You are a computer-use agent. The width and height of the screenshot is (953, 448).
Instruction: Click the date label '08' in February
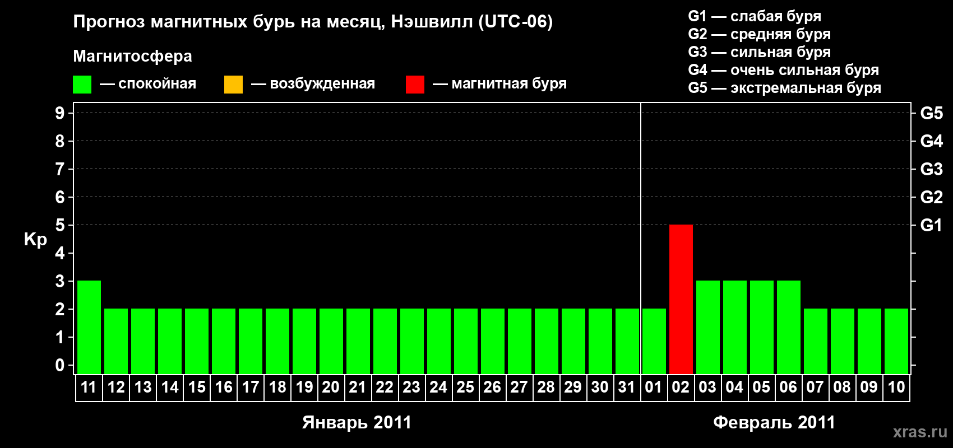pyautogui.click(x=843, y=387)
